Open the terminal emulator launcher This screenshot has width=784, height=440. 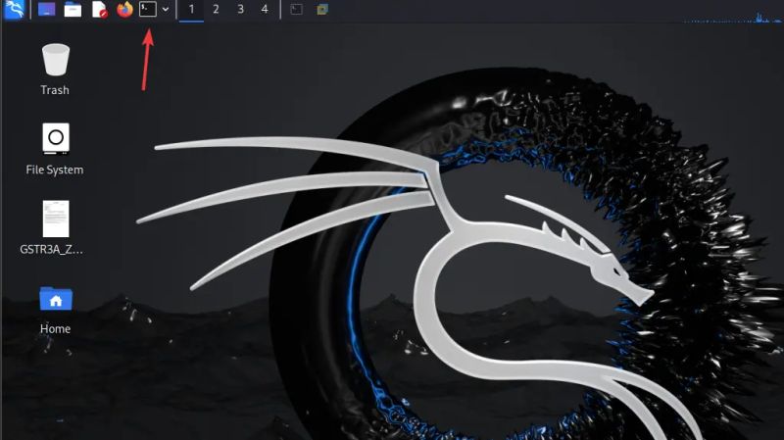[148, 9]
